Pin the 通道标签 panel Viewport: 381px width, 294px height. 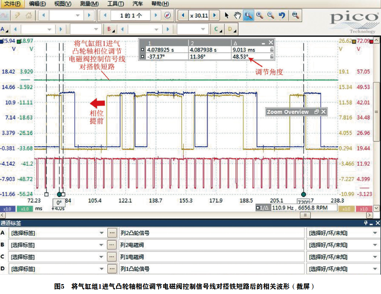point(366,223)
